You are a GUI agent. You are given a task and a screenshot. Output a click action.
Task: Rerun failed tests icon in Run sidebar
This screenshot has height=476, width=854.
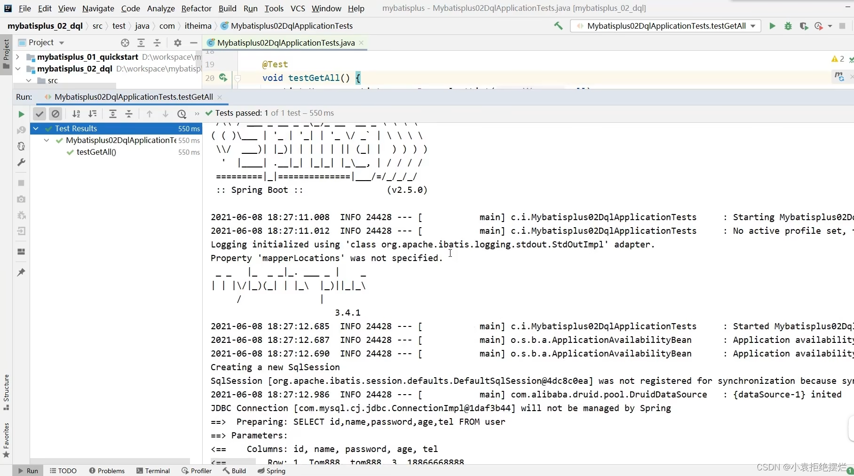point(21,130)
